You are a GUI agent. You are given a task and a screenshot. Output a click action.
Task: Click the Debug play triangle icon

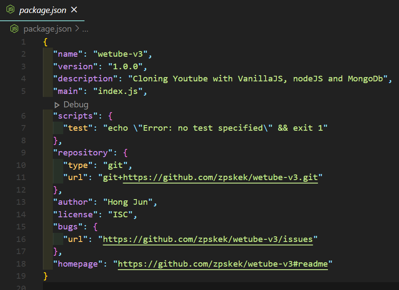point(57,105)
